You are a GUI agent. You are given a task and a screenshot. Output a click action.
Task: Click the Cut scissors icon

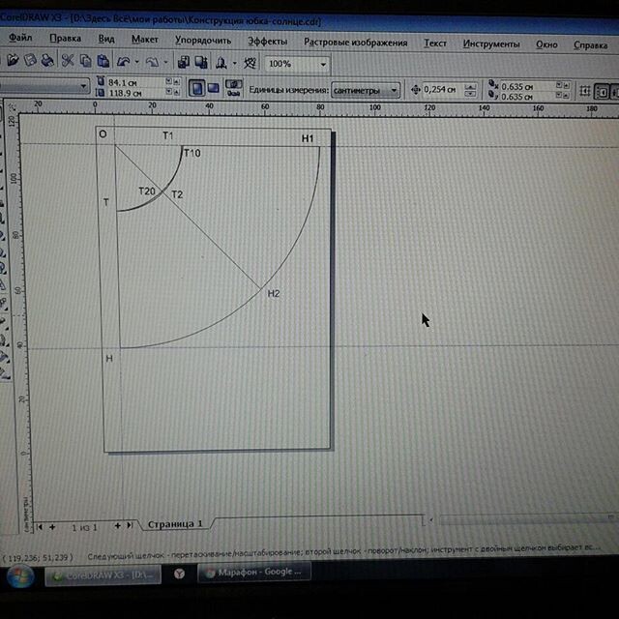click(69, 61)
